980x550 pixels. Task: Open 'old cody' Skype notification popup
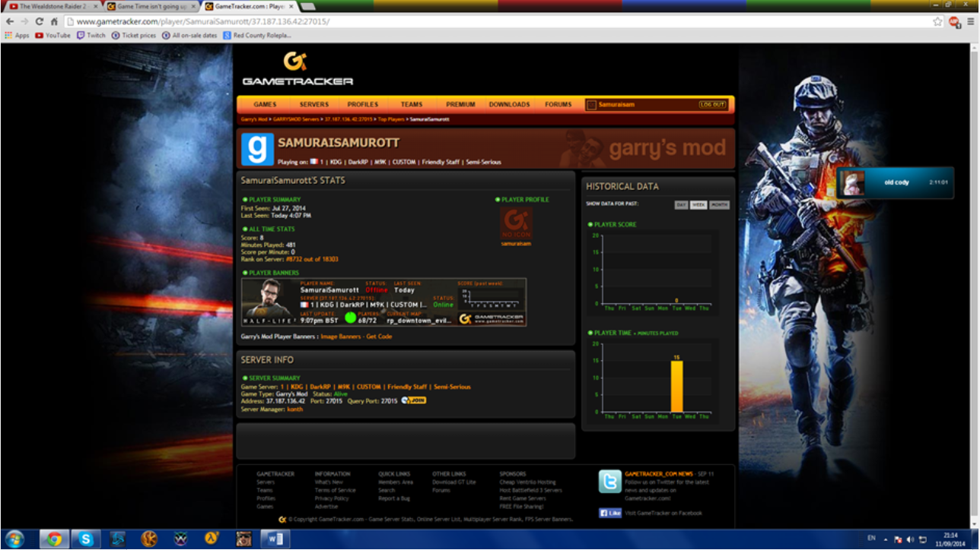coord(896,183)
